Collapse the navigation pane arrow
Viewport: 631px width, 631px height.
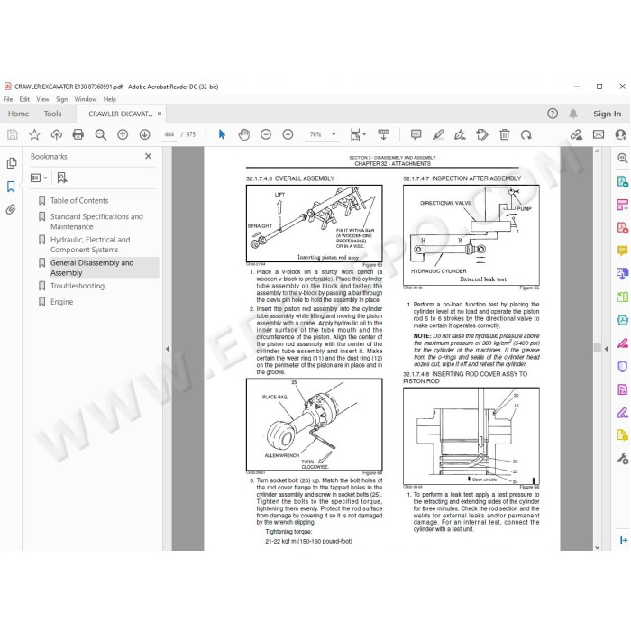(167, 349)
